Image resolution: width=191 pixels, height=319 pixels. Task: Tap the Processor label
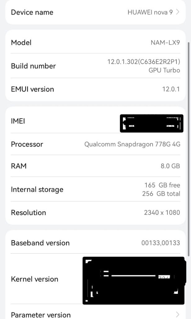[x=27, y=144]
